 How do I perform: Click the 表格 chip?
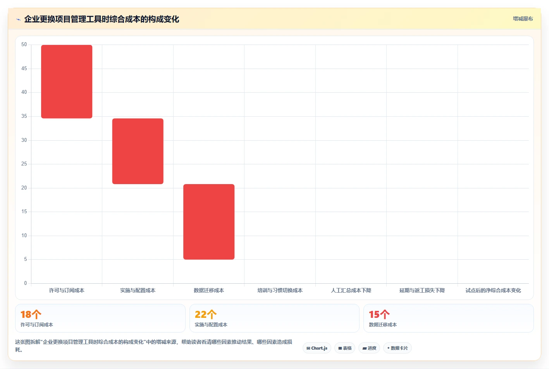[345, 348]
